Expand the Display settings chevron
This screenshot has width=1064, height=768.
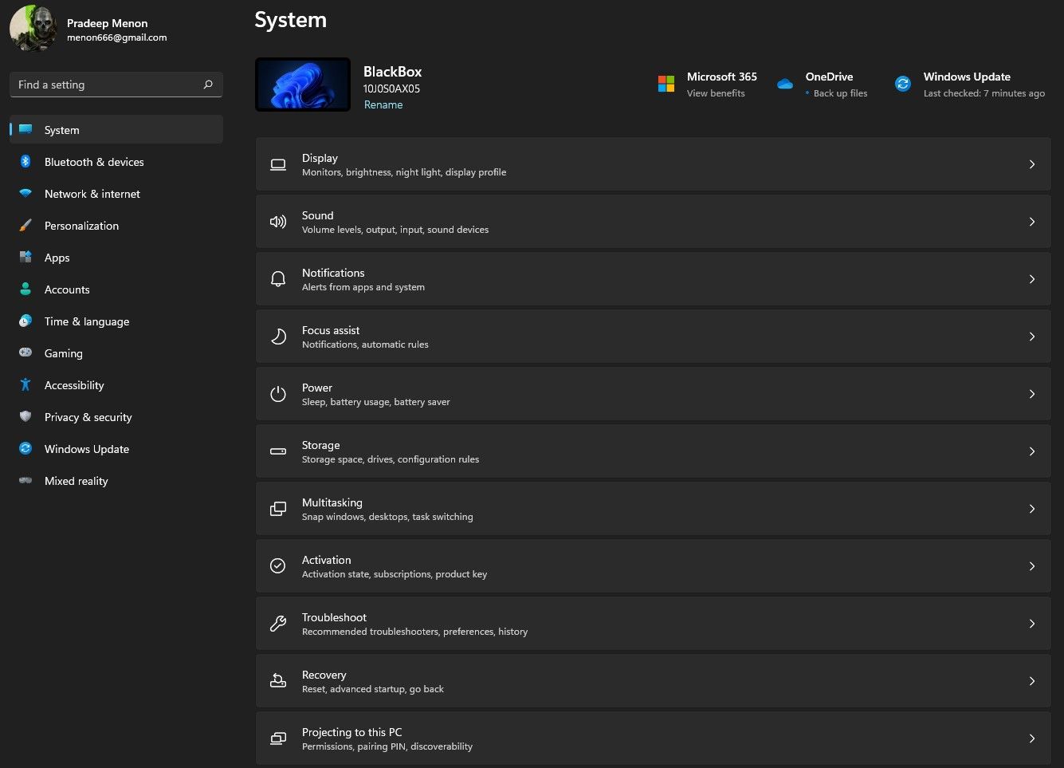pos(1031,164)
